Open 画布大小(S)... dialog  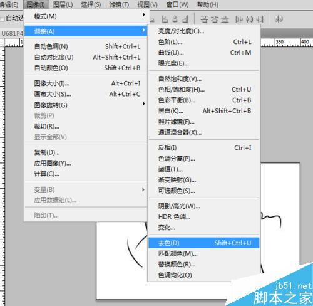[86, 94]
